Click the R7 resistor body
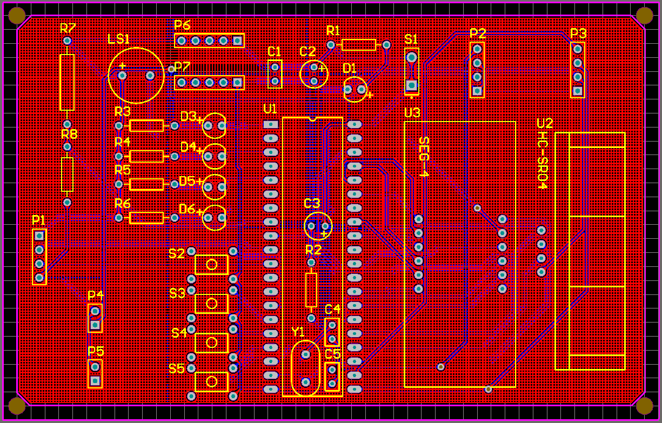This screenshot has height=423, width=662. (x=67, y=82)
